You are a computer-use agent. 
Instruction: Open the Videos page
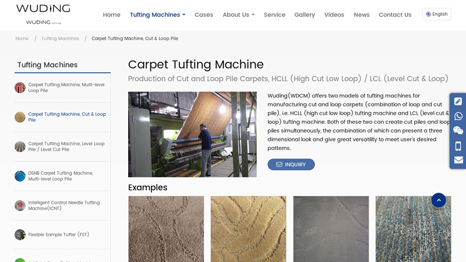(334, 15)
